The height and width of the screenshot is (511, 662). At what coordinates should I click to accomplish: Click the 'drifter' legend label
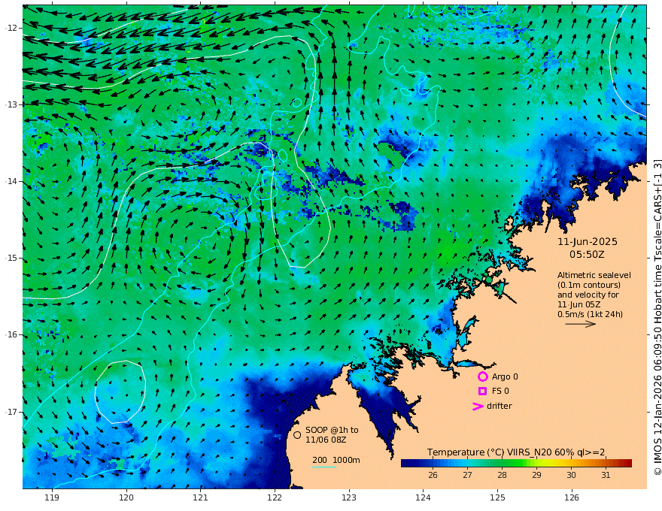499,406
